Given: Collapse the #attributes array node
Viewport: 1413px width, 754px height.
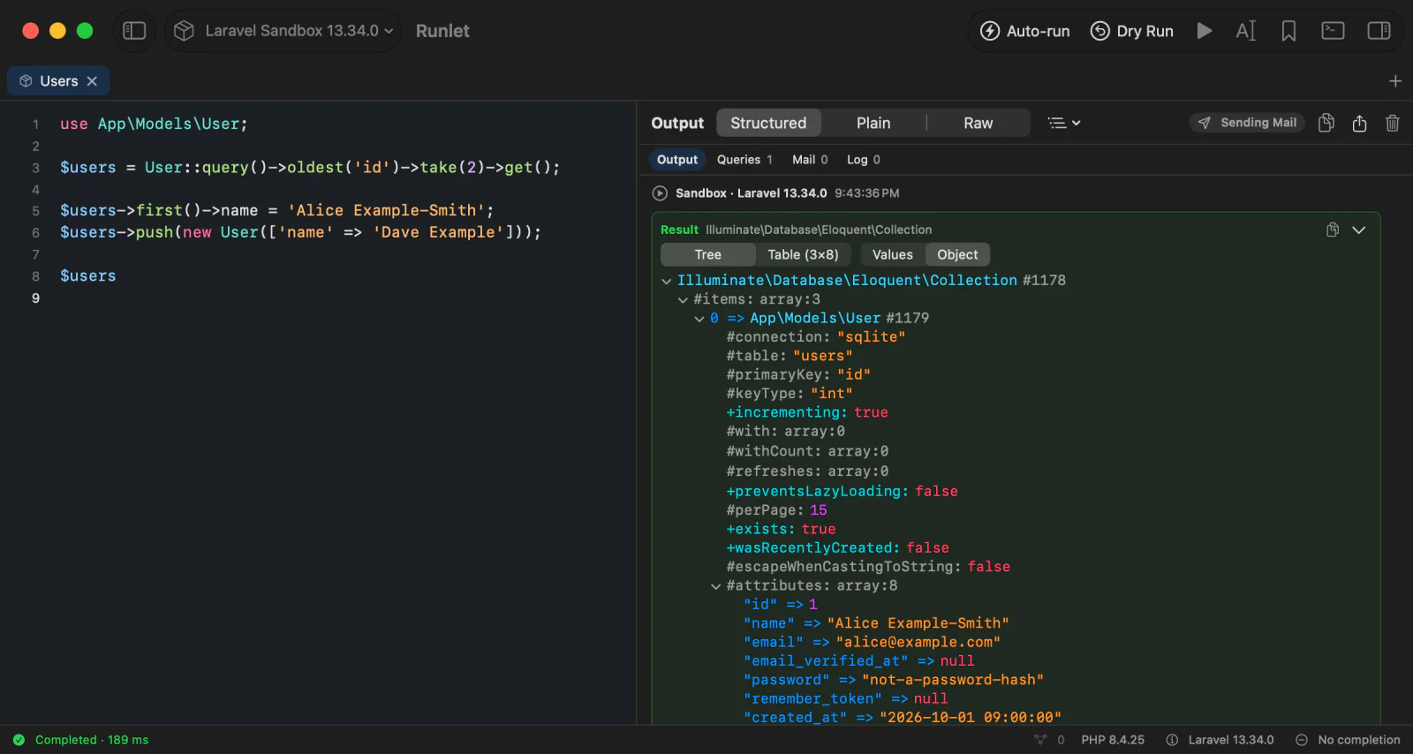Looking at the screenshot, I should [716, 586].
